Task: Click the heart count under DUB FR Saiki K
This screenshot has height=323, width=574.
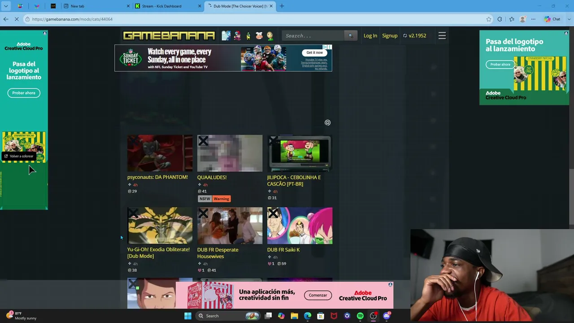Action: click(x=271, y=264)
